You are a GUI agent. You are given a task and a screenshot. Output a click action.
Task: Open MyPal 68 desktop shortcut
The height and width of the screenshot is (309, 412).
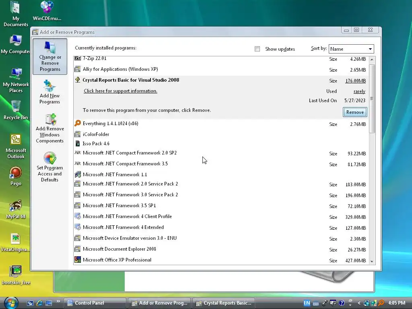[x=16, y=209]
